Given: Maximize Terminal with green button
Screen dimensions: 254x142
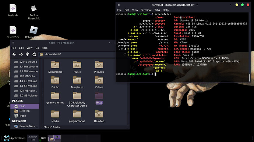Looking at the screenshot, I should 242,5.
